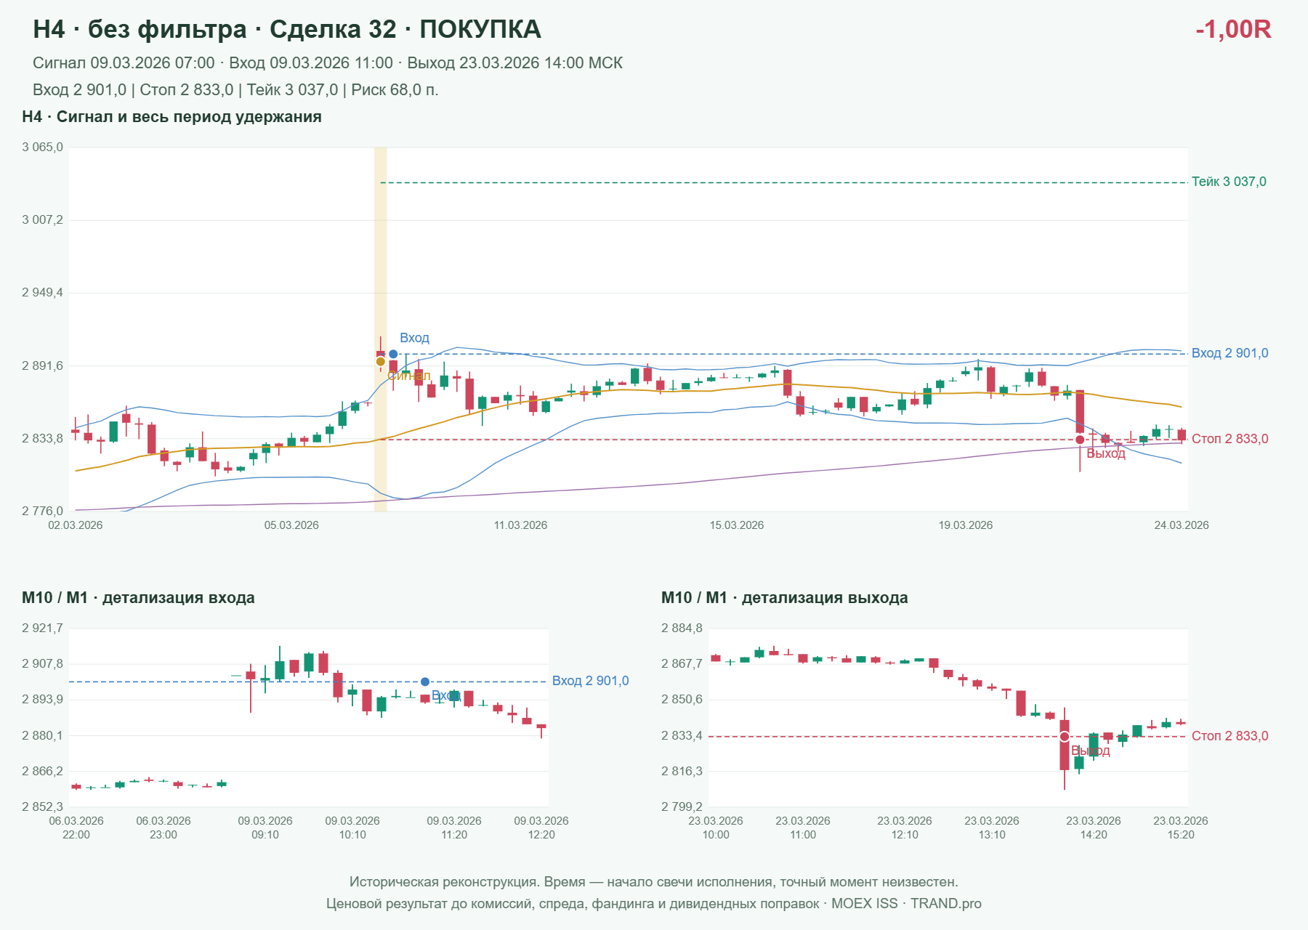Click the 05.03.2026 date axis label
Screen dimensions: 1308x930
(x=291, y=525)
